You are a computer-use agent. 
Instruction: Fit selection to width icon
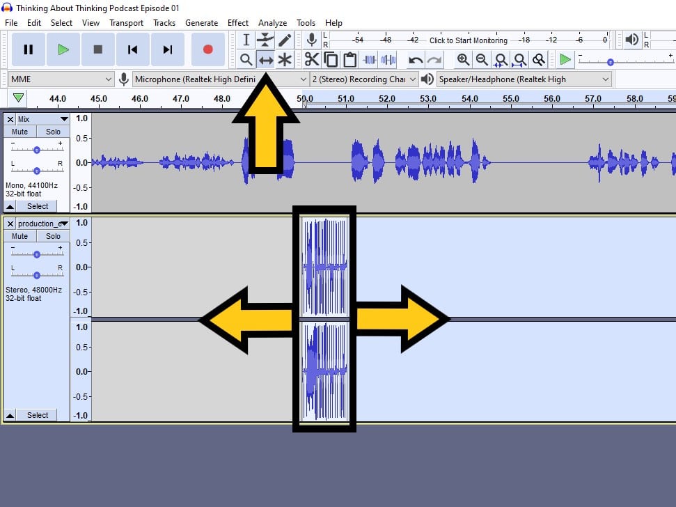tap(501, 59)
